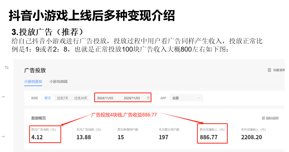Select 过去7天 time filter

pos(63,98)
